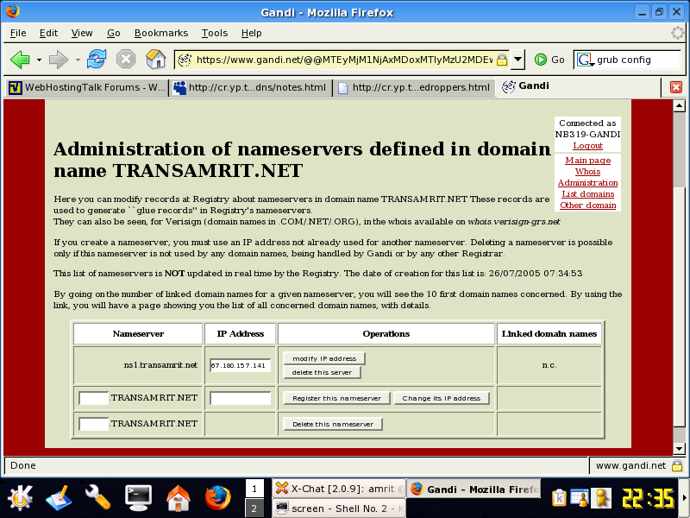The width and height of the screenshot is (690, 518).
Task: Click the nameserver prefix field in delete row
Action: coord(94,424)
